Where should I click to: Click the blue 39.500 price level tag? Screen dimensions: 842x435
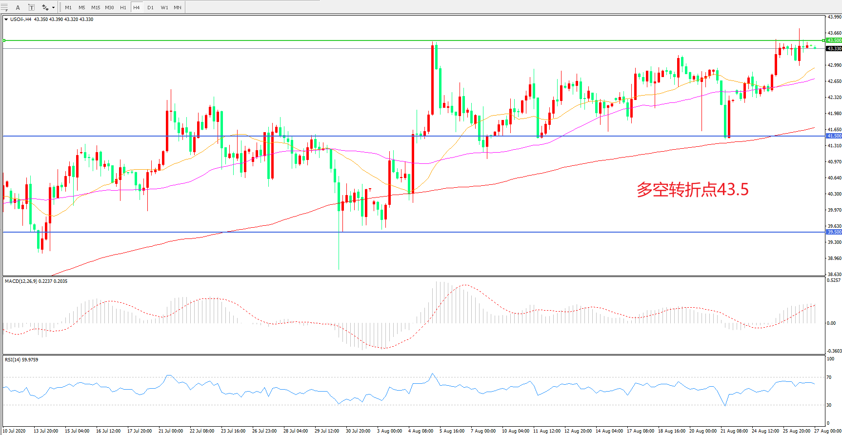coord(834,232)
